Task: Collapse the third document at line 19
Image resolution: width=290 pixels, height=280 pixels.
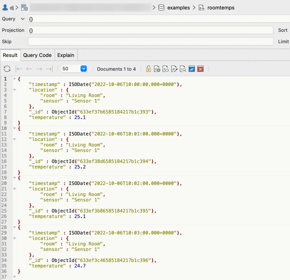Action: tap(14, 178)
